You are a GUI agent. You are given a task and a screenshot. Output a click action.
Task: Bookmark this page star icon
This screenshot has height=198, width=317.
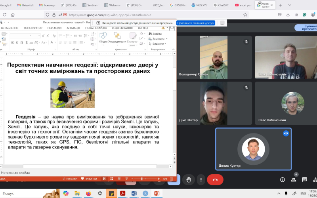point(245,15)
